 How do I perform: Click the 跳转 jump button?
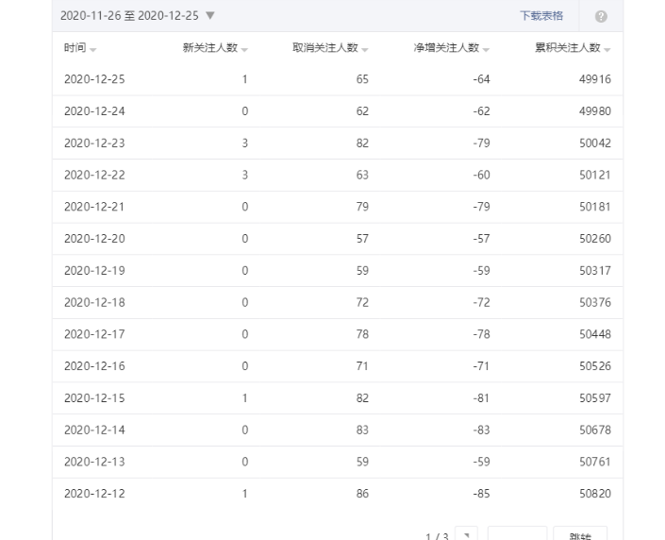pos(580,534)
